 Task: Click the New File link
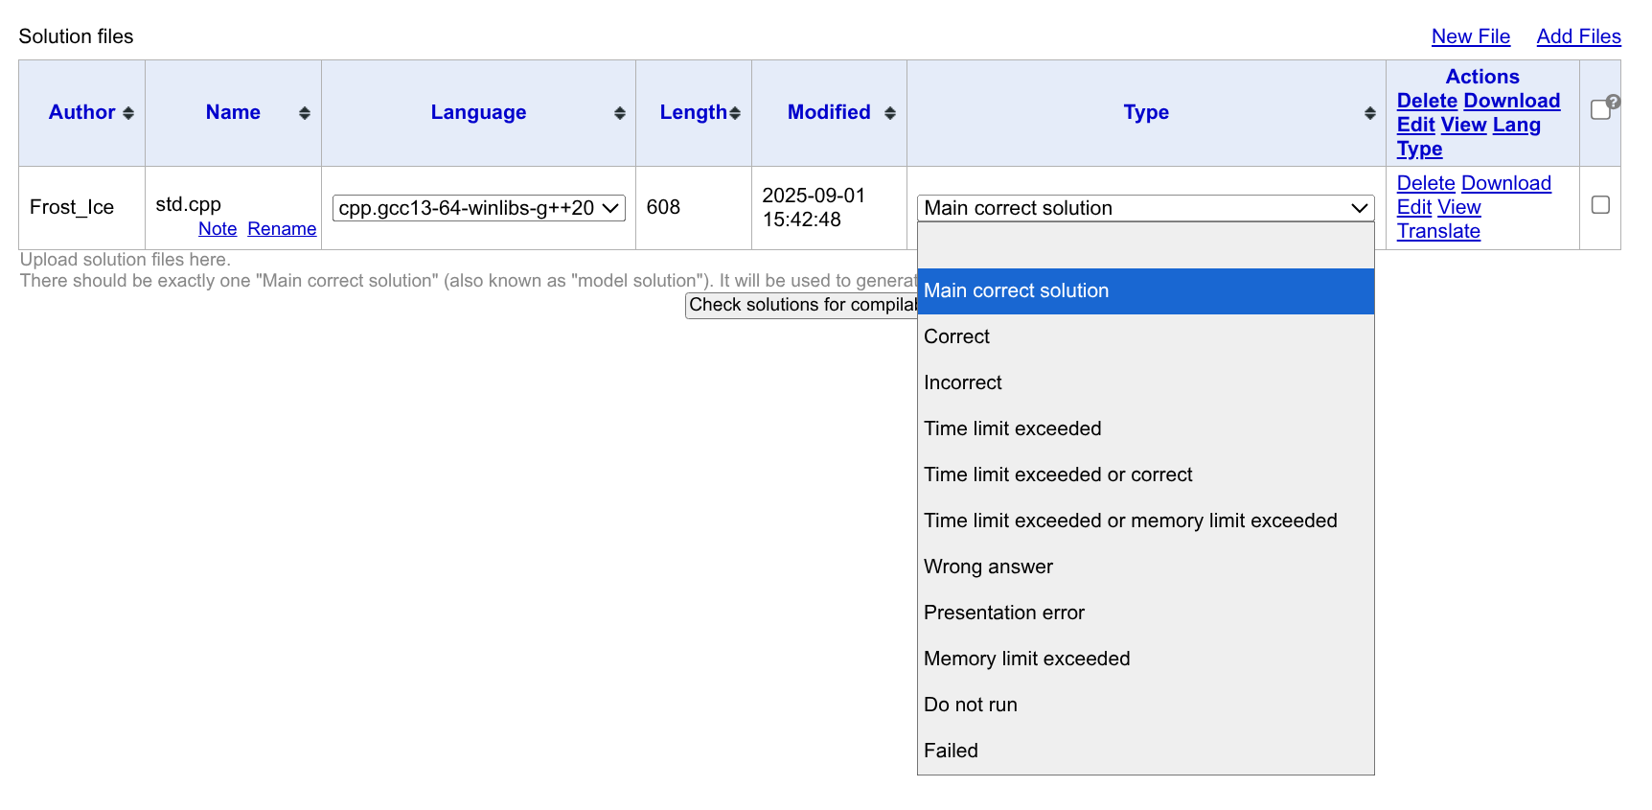(x=1470, y=36)
